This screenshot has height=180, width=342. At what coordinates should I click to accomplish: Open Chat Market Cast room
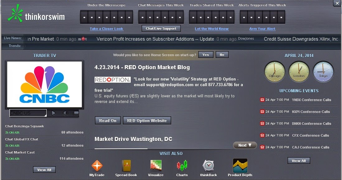pos(20,152)
